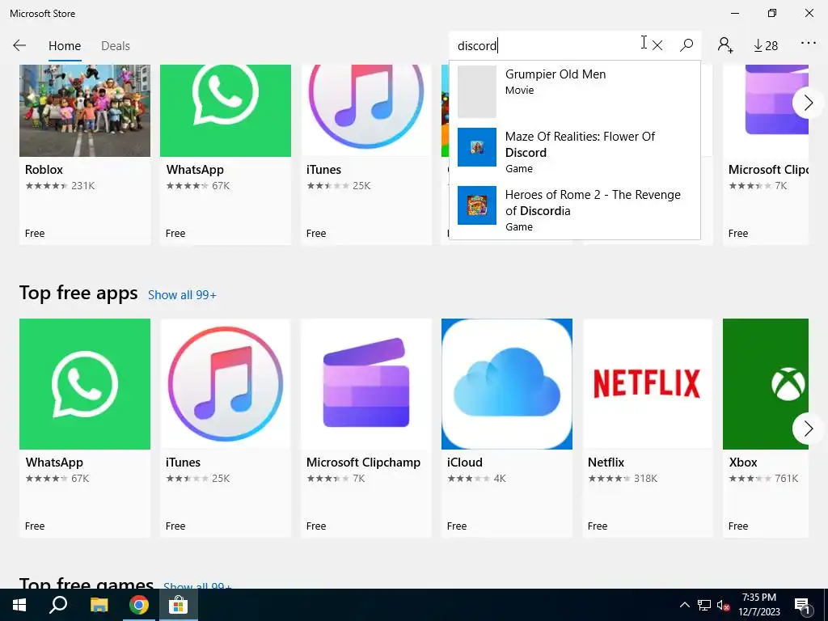
Task: Minimize the Microsoft Store window
Action: [735, 13]
